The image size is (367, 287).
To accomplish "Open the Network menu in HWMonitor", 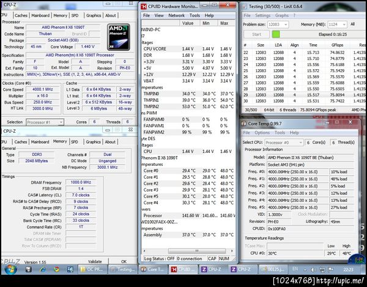I will click(x=177, y=15).
